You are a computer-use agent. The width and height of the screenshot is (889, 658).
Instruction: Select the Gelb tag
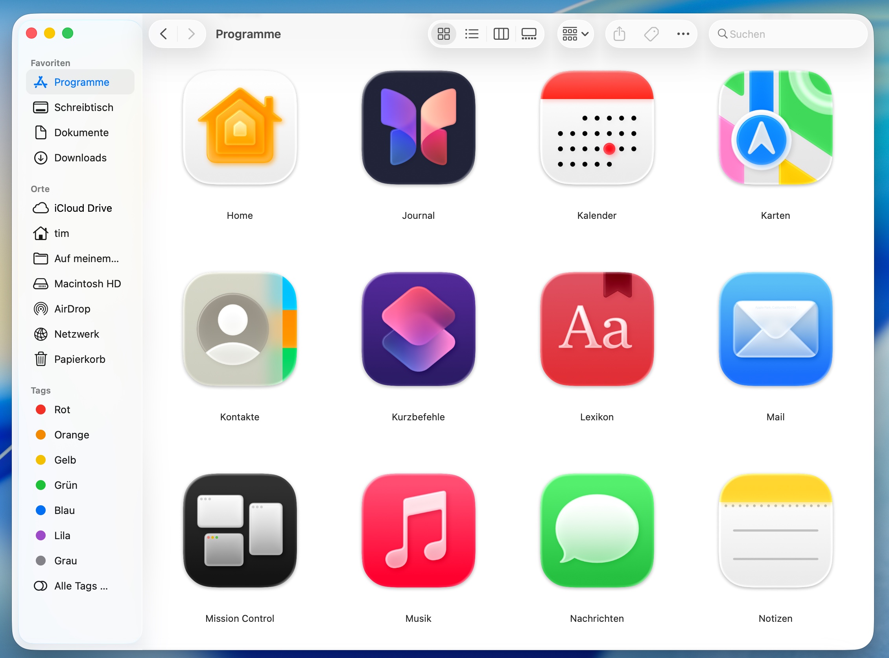point(80,460)
